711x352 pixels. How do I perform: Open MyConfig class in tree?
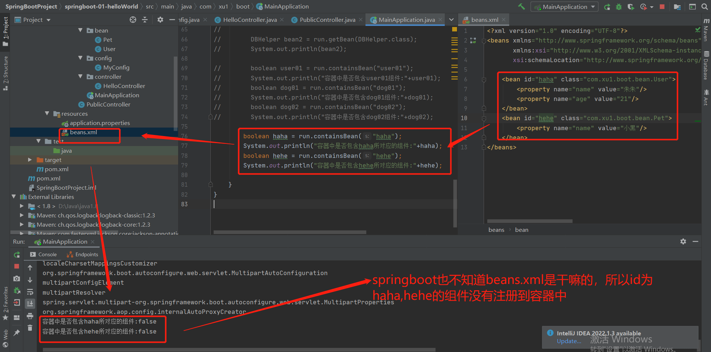pyautogui.click(x=116, y=67)
